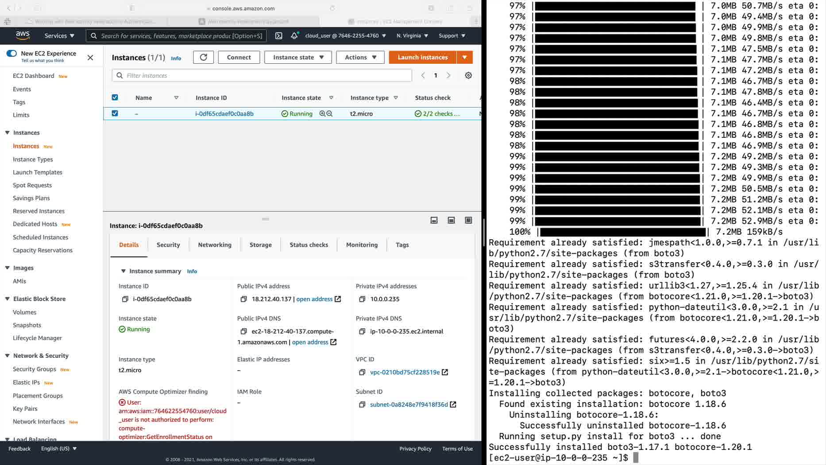Close the New EC2 Experience banner
826x465 pixels.
90,58
